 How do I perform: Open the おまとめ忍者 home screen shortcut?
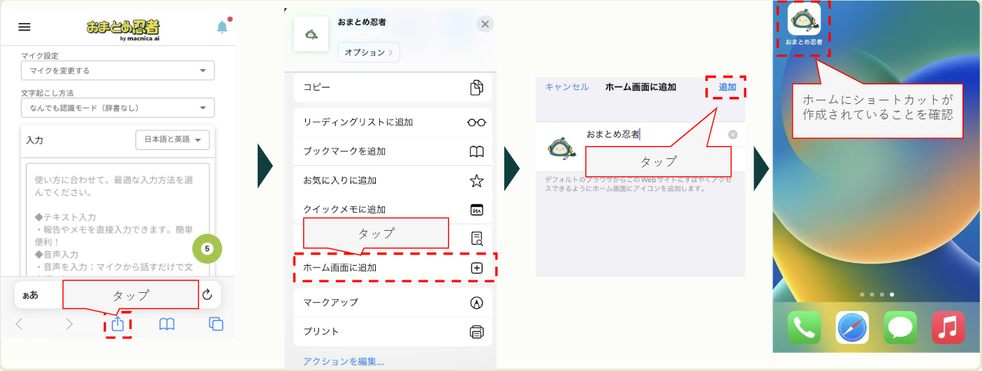click(x=804, y=25)
